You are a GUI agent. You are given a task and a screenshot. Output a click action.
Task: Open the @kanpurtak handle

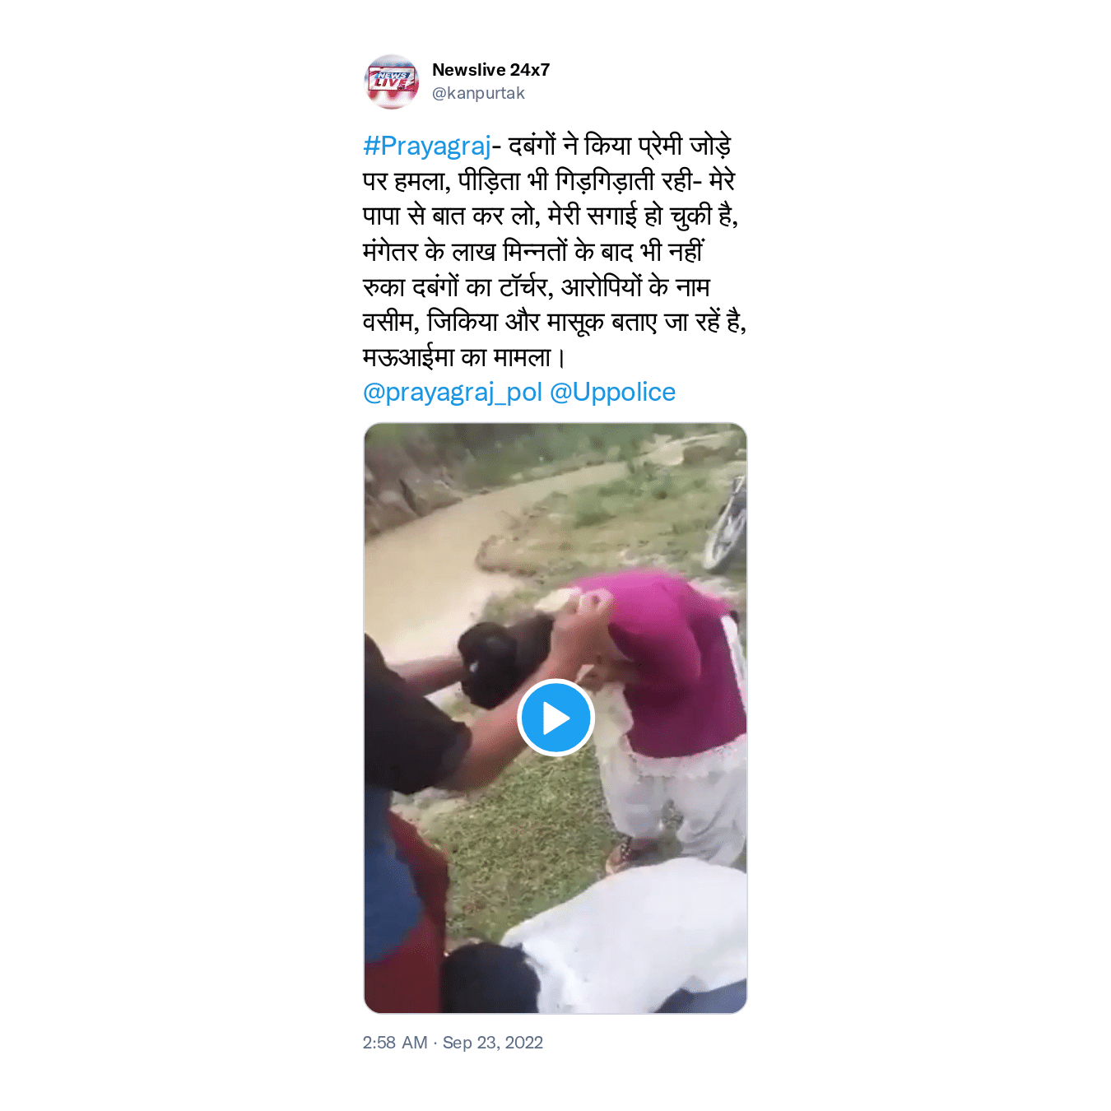(x=478, y=93)
